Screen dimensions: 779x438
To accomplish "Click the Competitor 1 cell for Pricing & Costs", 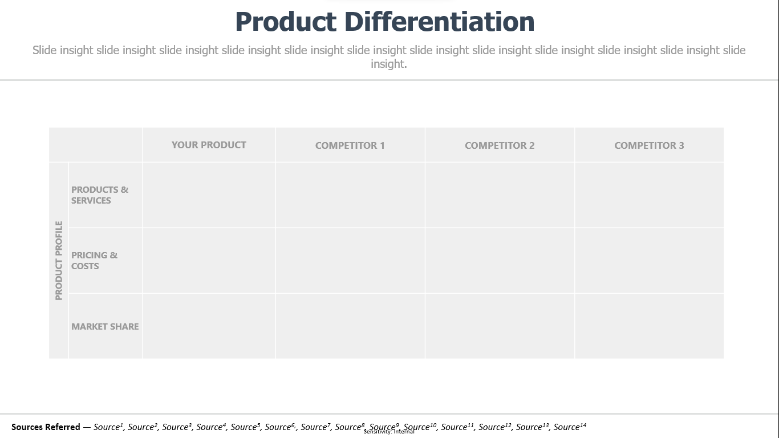I will [x=350, y=261].
